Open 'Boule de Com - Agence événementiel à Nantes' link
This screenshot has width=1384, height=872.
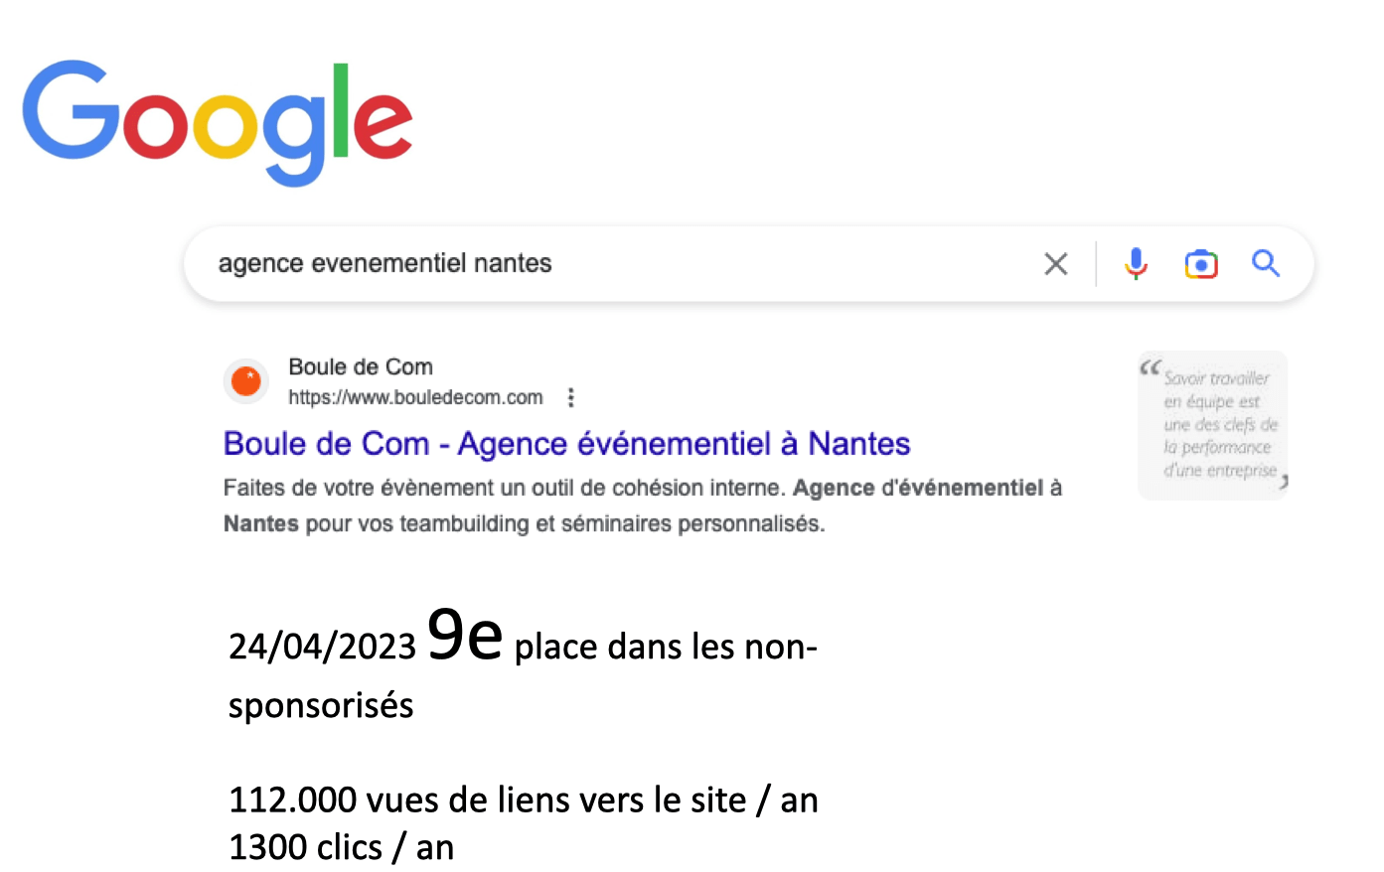pos(566,444)
